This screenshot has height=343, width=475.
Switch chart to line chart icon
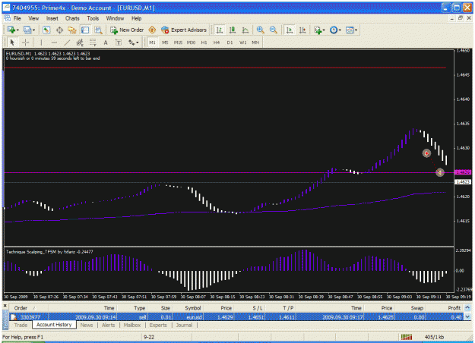[x=245, y=30]
